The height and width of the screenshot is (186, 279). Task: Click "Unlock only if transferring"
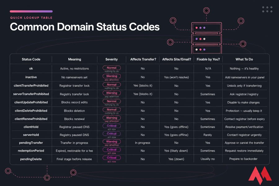coord(244,86)
